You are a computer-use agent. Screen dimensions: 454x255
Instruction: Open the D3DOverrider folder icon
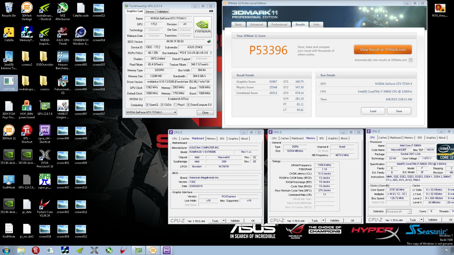pyautogui.click(x=45, y=59)
